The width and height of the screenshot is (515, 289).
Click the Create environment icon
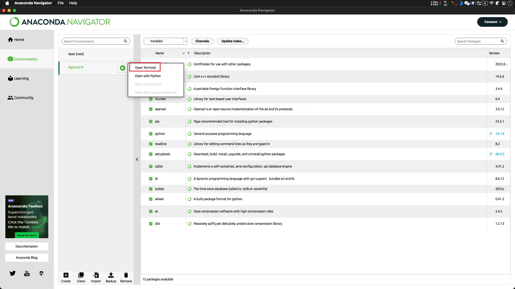[66, 275]
